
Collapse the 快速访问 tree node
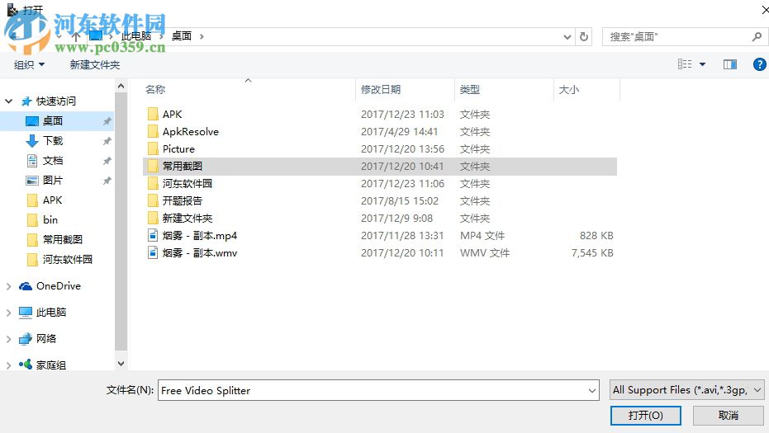coord(9,101)
